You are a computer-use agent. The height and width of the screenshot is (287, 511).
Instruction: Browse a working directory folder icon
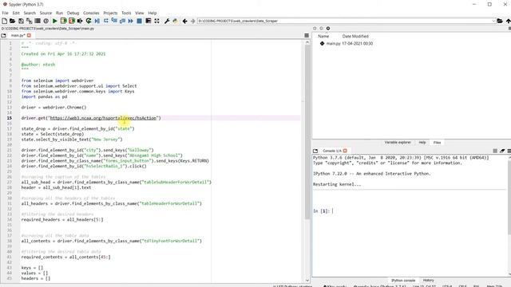coord(500,21)
